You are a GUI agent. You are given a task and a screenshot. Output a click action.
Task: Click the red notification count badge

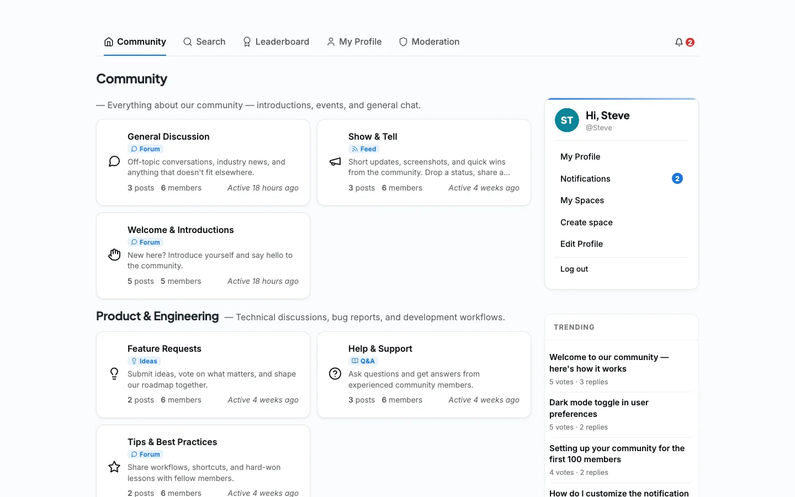(690, 42)
